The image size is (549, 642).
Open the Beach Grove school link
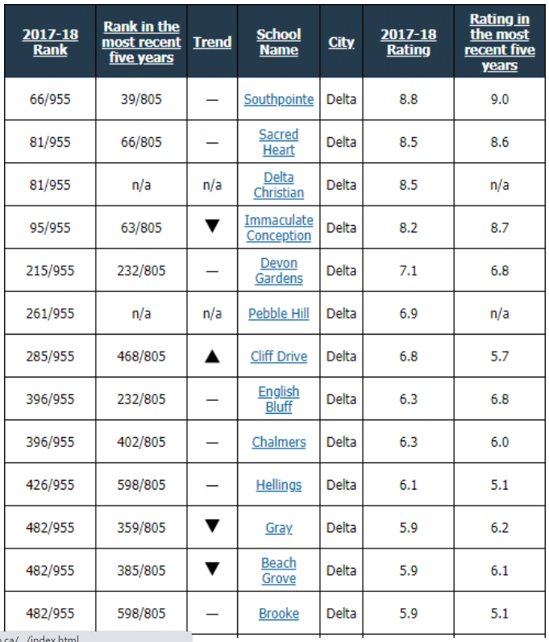click(279, 570)
